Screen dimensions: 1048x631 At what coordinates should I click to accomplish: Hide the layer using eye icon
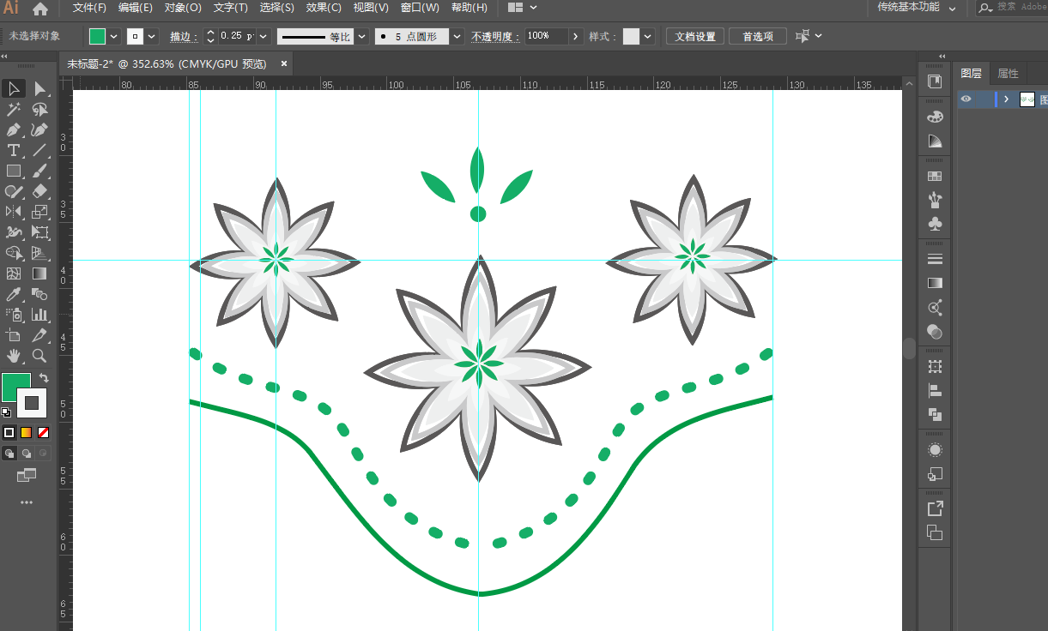(x=966, y=99)
